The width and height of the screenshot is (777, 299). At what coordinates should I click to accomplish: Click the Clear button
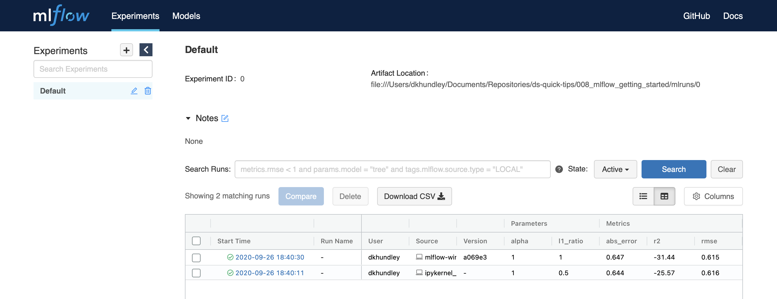tap(726, 169)
